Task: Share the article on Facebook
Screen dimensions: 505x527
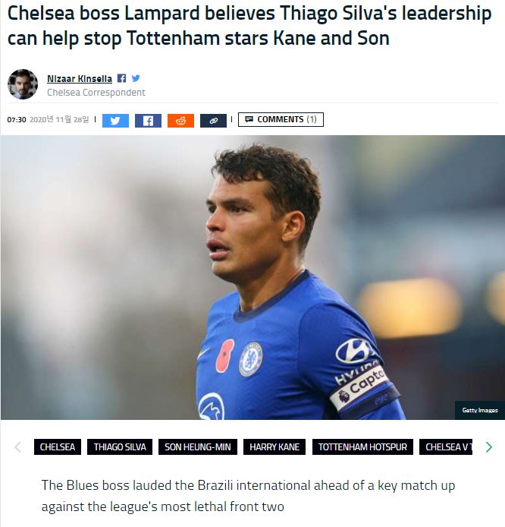Action: (148, 120)
